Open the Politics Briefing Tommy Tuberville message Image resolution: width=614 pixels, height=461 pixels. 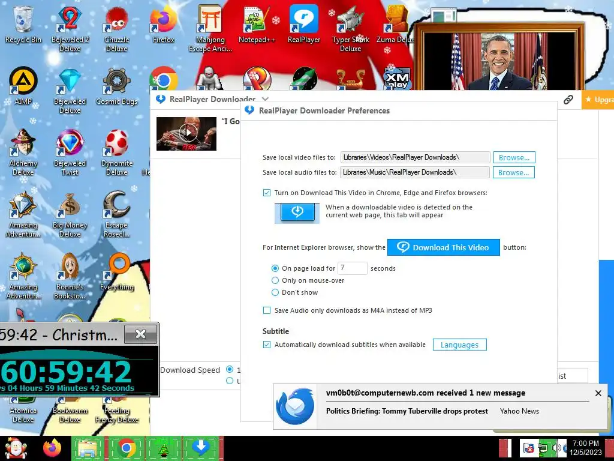coord(407,411)
